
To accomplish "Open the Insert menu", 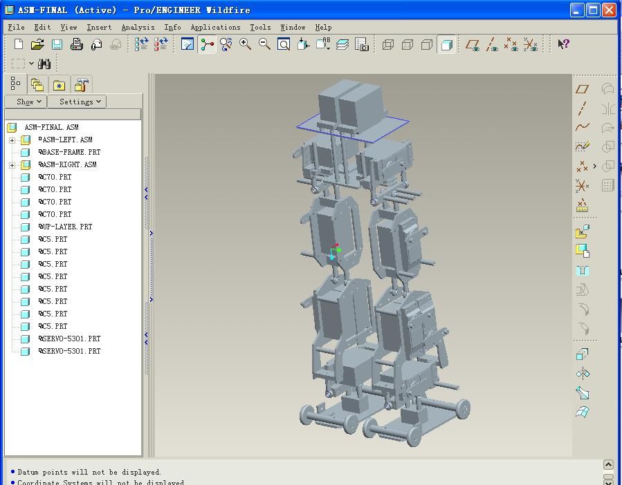I will (x=99, y=28).
